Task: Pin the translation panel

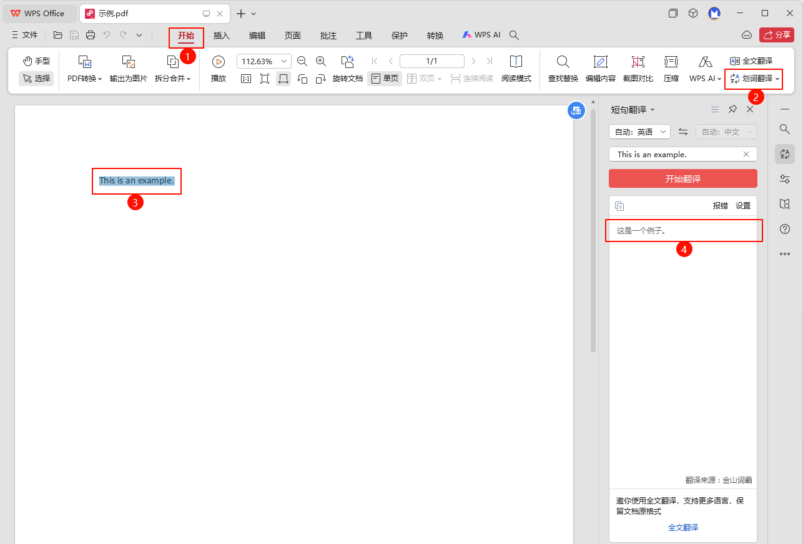Action: coord(732,109)
